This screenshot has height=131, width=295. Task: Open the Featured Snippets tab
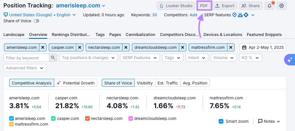tap(264, 35)
